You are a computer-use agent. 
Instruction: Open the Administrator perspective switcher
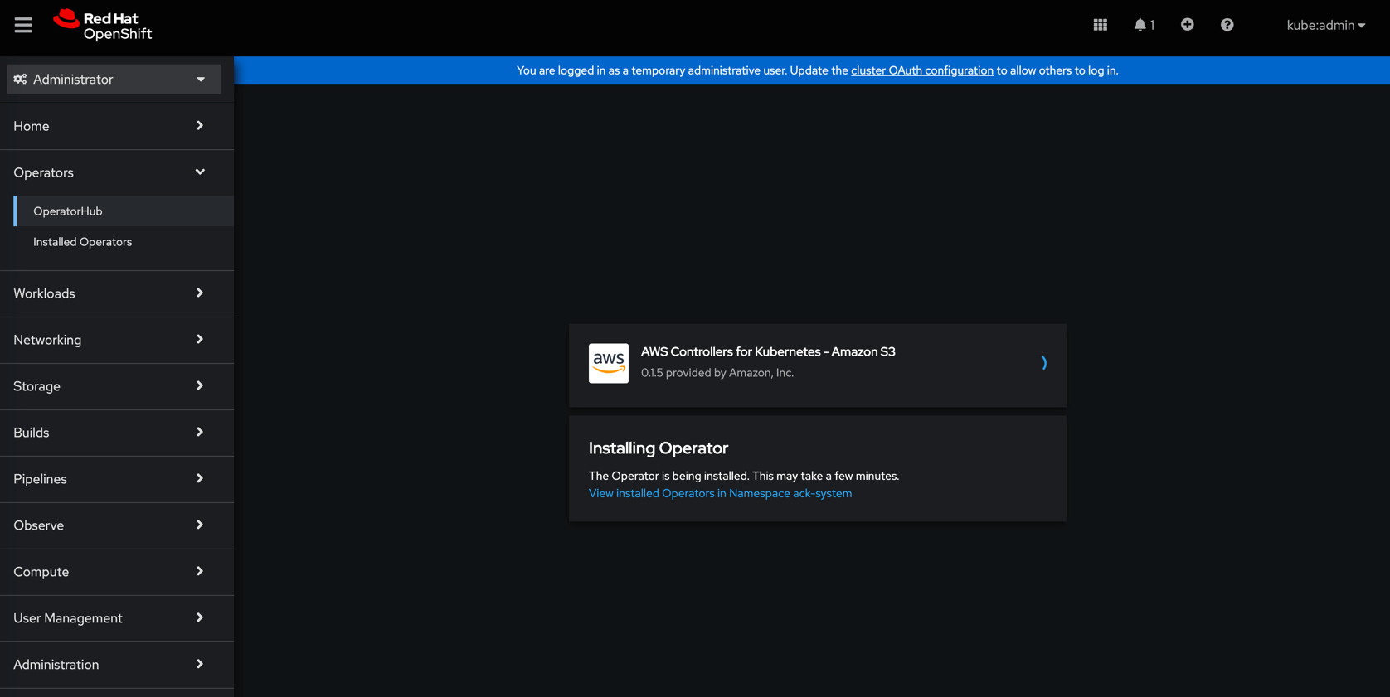[114, 80]
